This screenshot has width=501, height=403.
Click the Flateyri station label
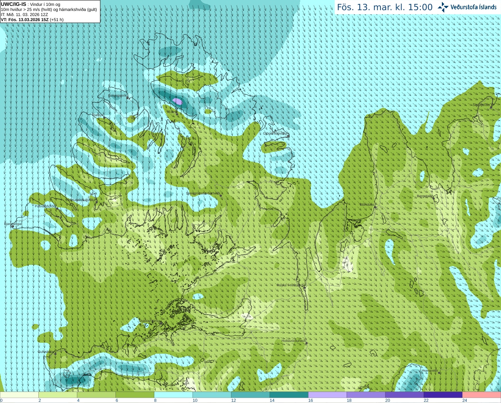pos(98,115)
